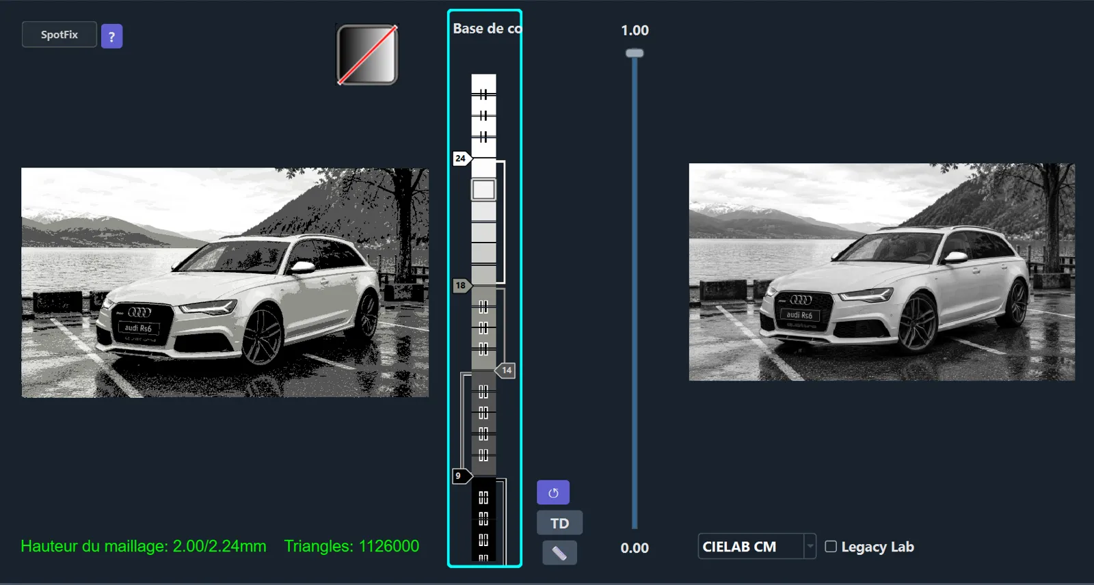The image size is (1094, 585).
Task: Open the SpotFix tool
Action: click(x=59, y=35)
